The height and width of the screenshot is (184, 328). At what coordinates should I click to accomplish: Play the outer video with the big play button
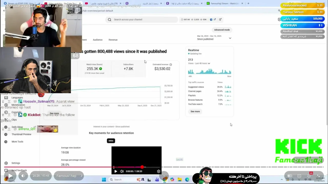click(10, 176)
